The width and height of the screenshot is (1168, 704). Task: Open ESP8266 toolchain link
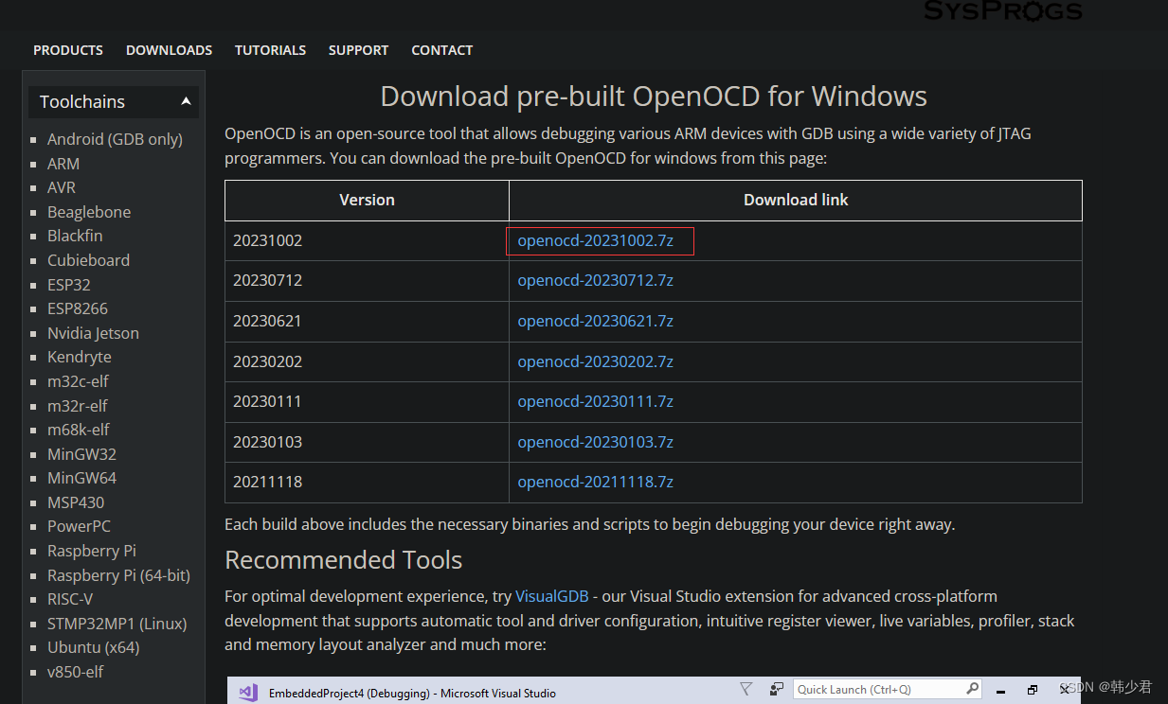point(78,308)
